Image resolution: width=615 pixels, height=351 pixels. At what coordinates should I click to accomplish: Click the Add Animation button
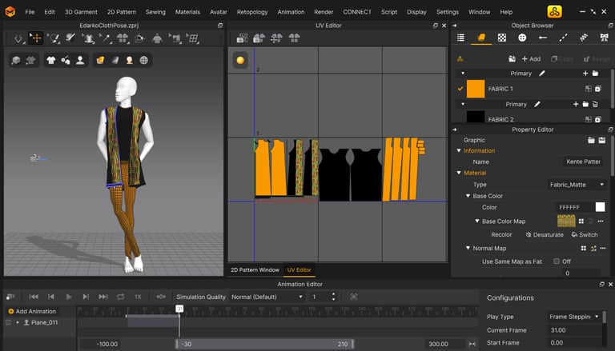(x=32, y=311)
